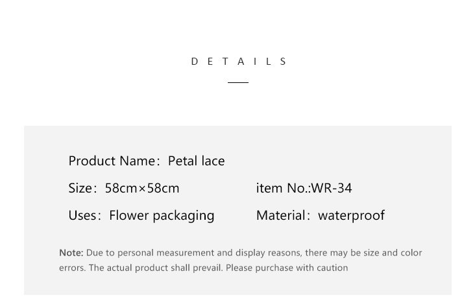Viewport: 475px width, 306px height.
Task: Click the Petal lace product name value
Action: click(x=197, y=161)
